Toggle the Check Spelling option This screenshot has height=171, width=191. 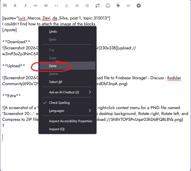[x=67, y=103]
